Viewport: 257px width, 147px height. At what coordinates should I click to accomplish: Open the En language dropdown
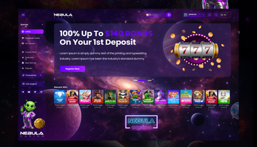click(x=225, y=15)
